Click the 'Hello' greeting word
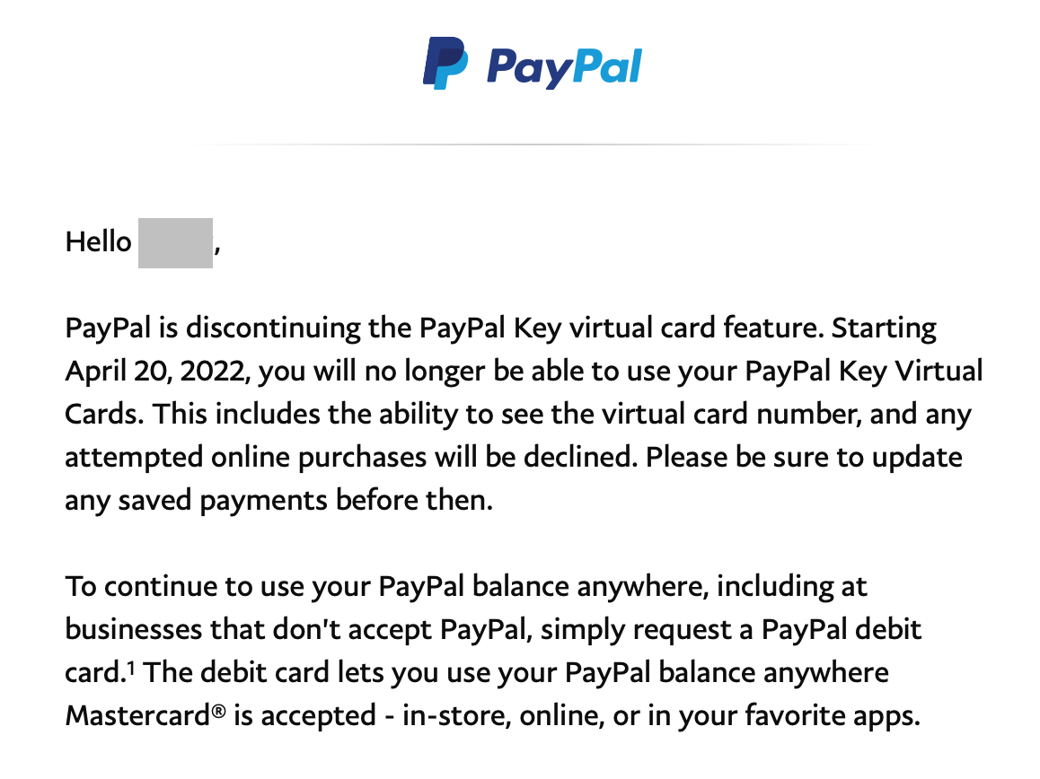 pyautogui.click(x=98, y=242)
